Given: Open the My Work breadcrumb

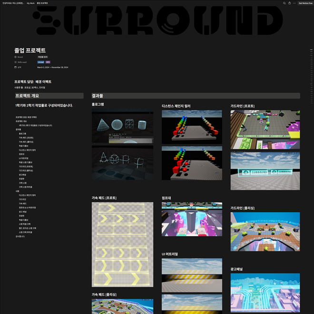Looking at the screenshot, I should tap(30, 3).
